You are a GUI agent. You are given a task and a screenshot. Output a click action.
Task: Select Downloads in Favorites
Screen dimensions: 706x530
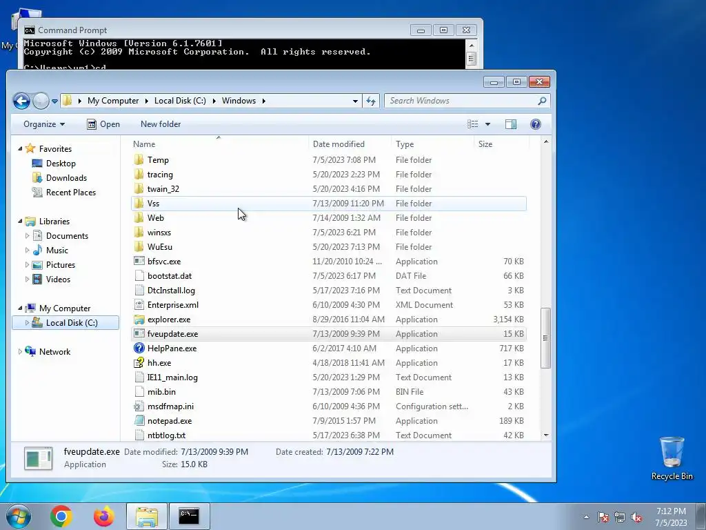pyautogui.click(x=66, y=177)
